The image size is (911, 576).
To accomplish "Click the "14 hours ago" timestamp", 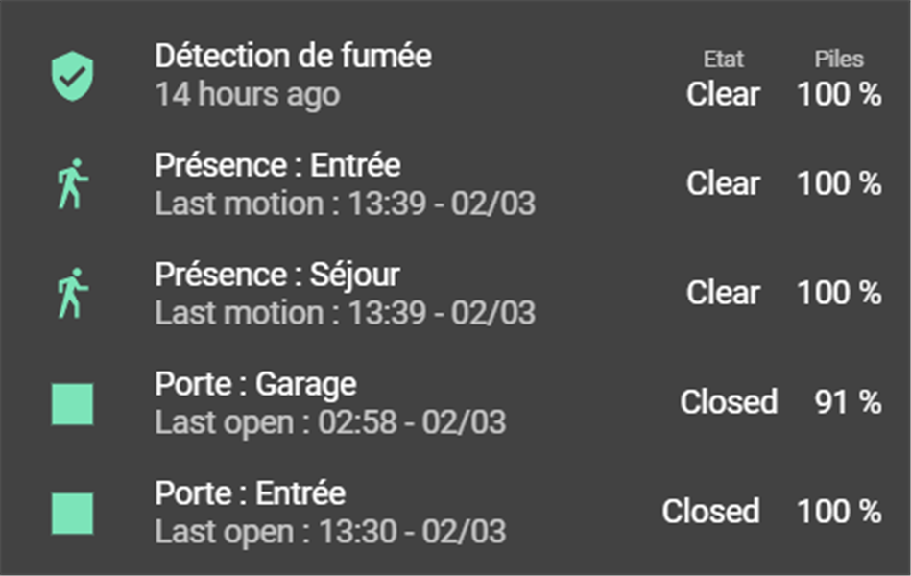I will point(247,95).
